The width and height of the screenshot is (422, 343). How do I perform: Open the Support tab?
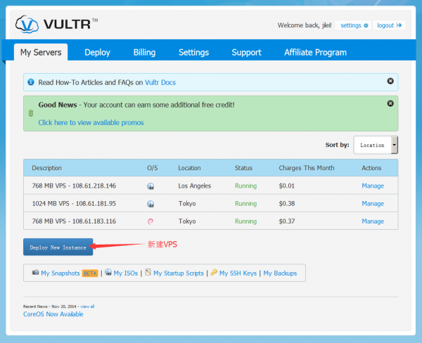point(247,52)
